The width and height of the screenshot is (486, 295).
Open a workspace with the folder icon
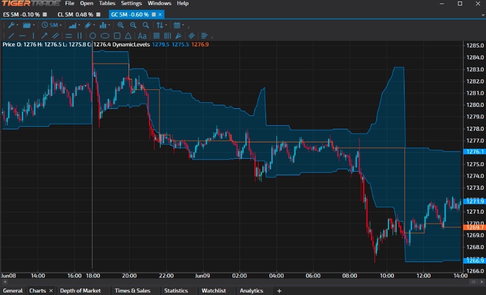(25, 25)
